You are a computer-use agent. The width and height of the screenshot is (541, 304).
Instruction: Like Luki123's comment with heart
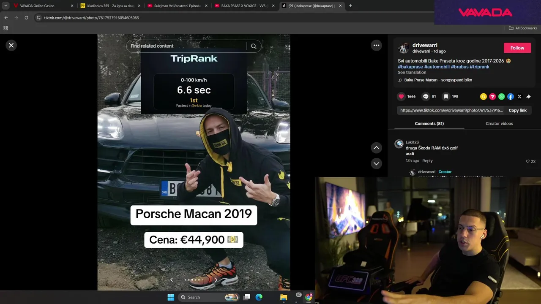tap(527, 161)
